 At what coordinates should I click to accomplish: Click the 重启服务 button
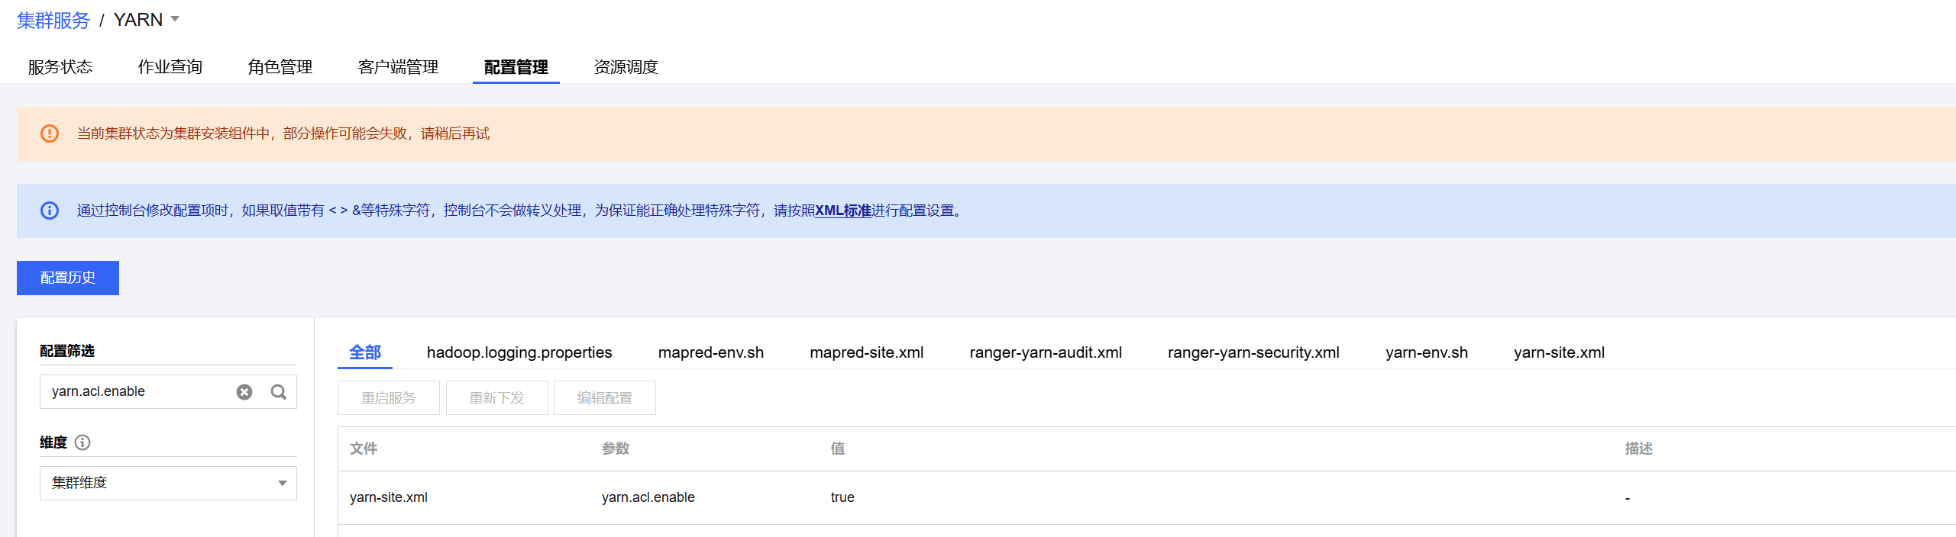(389, 398)
